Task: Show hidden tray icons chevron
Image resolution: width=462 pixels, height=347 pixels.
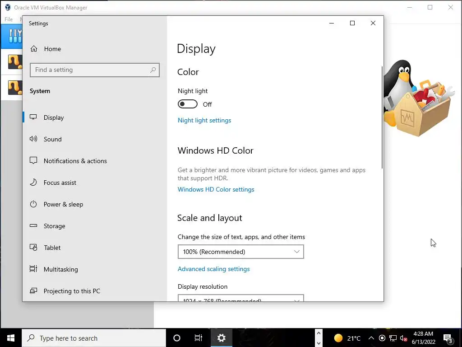Action: tap(371, 338)
